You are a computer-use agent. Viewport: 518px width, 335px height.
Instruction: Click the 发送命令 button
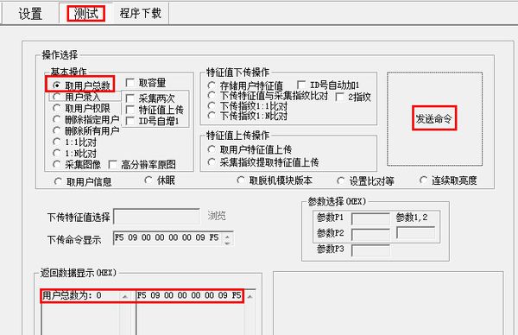pyautogui.click(x=434, y=118)
